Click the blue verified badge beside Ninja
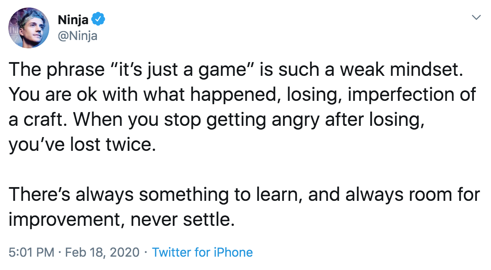 (98, 19)
